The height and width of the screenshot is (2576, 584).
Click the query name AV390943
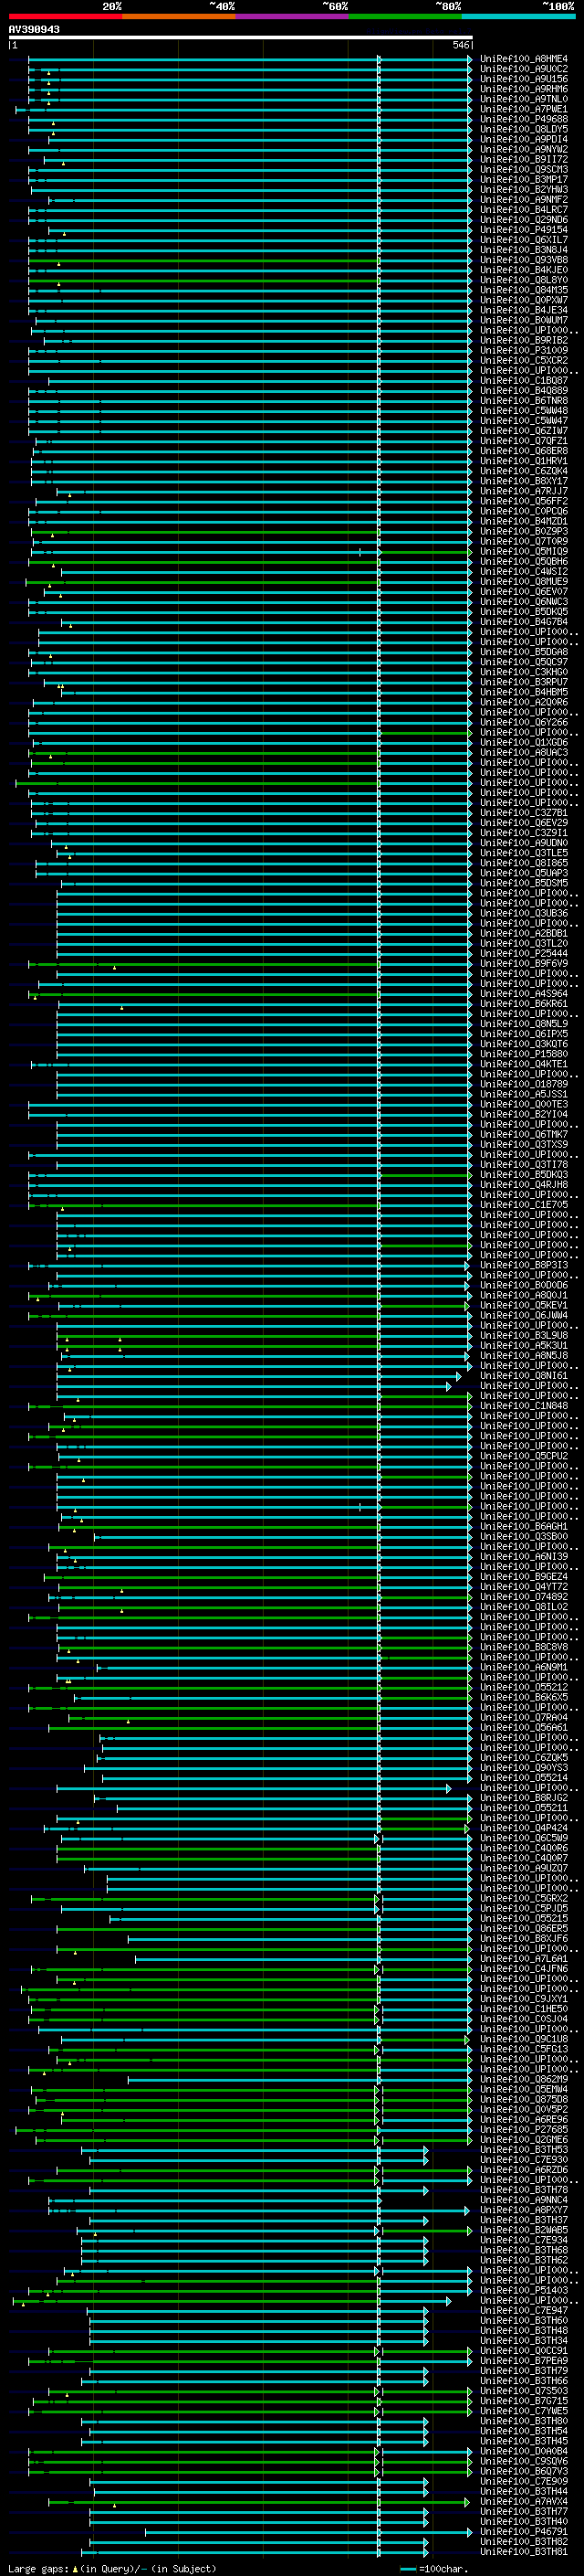[34, 29]
